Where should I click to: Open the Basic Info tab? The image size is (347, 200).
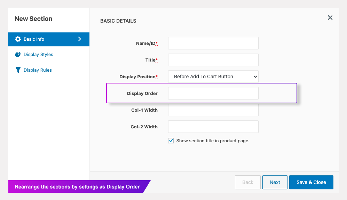click(49, 39)
